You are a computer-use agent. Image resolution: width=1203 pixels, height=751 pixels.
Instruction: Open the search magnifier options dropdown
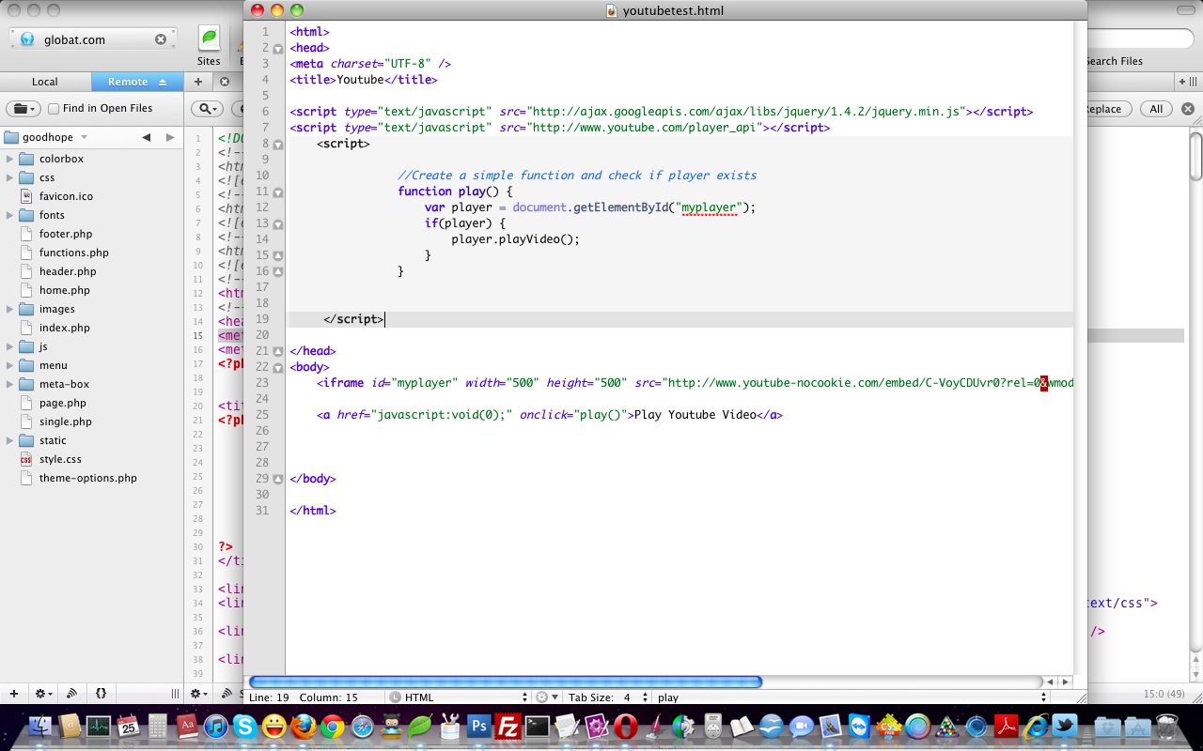(206, 108)
